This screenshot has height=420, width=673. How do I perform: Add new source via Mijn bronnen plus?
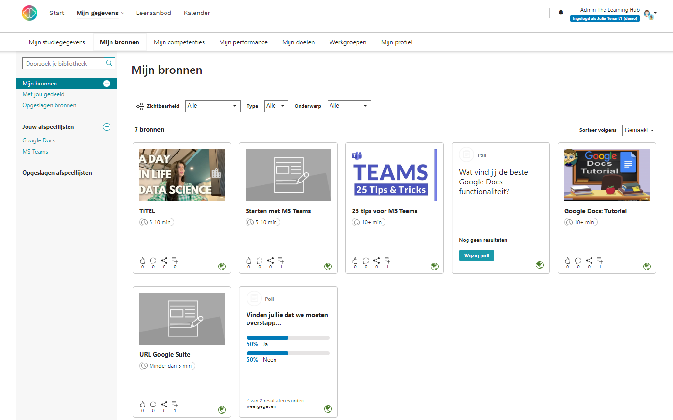(x=107, y=84)
